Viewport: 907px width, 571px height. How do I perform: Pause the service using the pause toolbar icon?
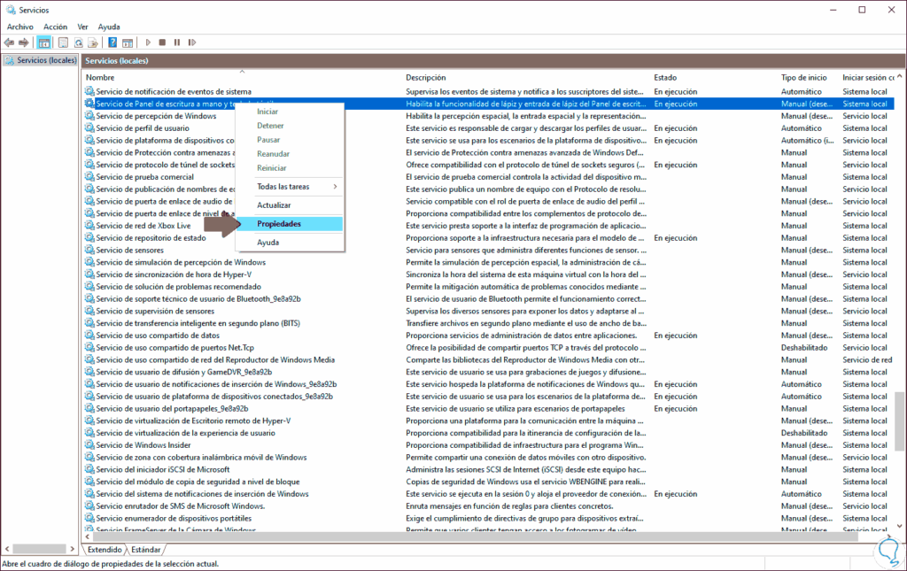[x=177, y=42]
